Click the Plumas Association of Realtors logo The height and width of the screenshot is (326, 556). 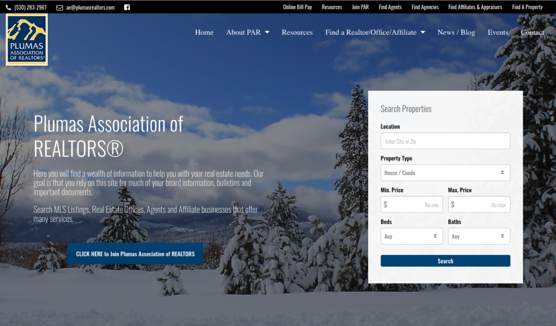[x=27, y=40]
